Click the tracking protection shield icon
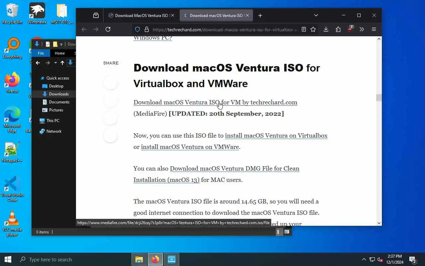The height and width of the screenshot is (266, 425). [137, 29]
